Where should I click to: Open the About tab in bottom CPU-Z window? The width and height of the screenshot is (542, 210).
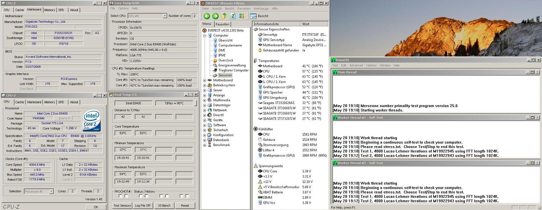pos(74,102)
